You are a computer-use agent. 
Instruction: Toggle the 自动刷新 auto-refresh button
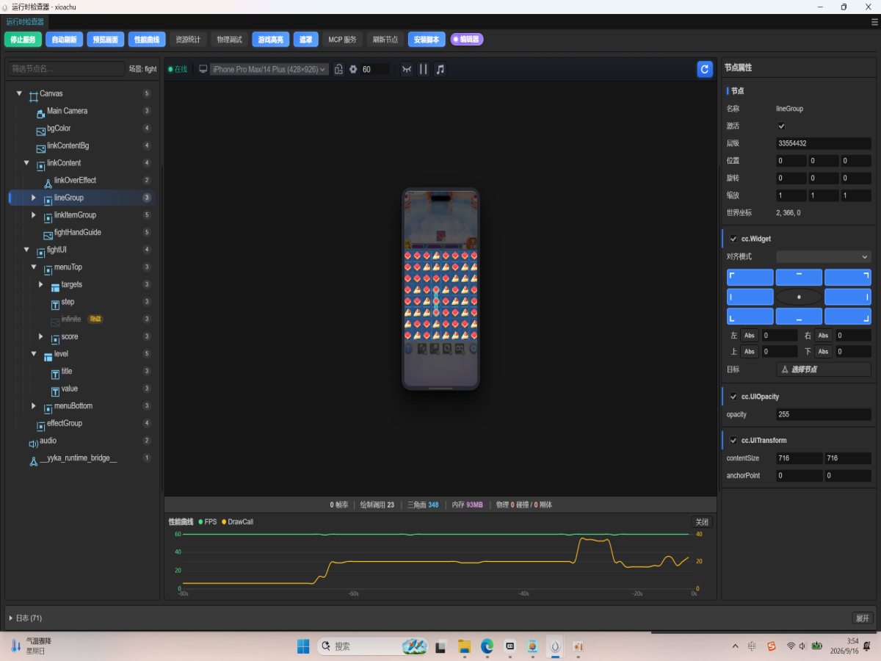[x=65, y=40]
